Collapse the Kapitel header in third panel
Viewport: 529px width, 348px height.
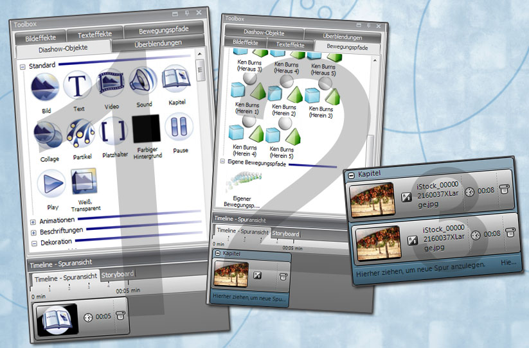coord(351,175)
